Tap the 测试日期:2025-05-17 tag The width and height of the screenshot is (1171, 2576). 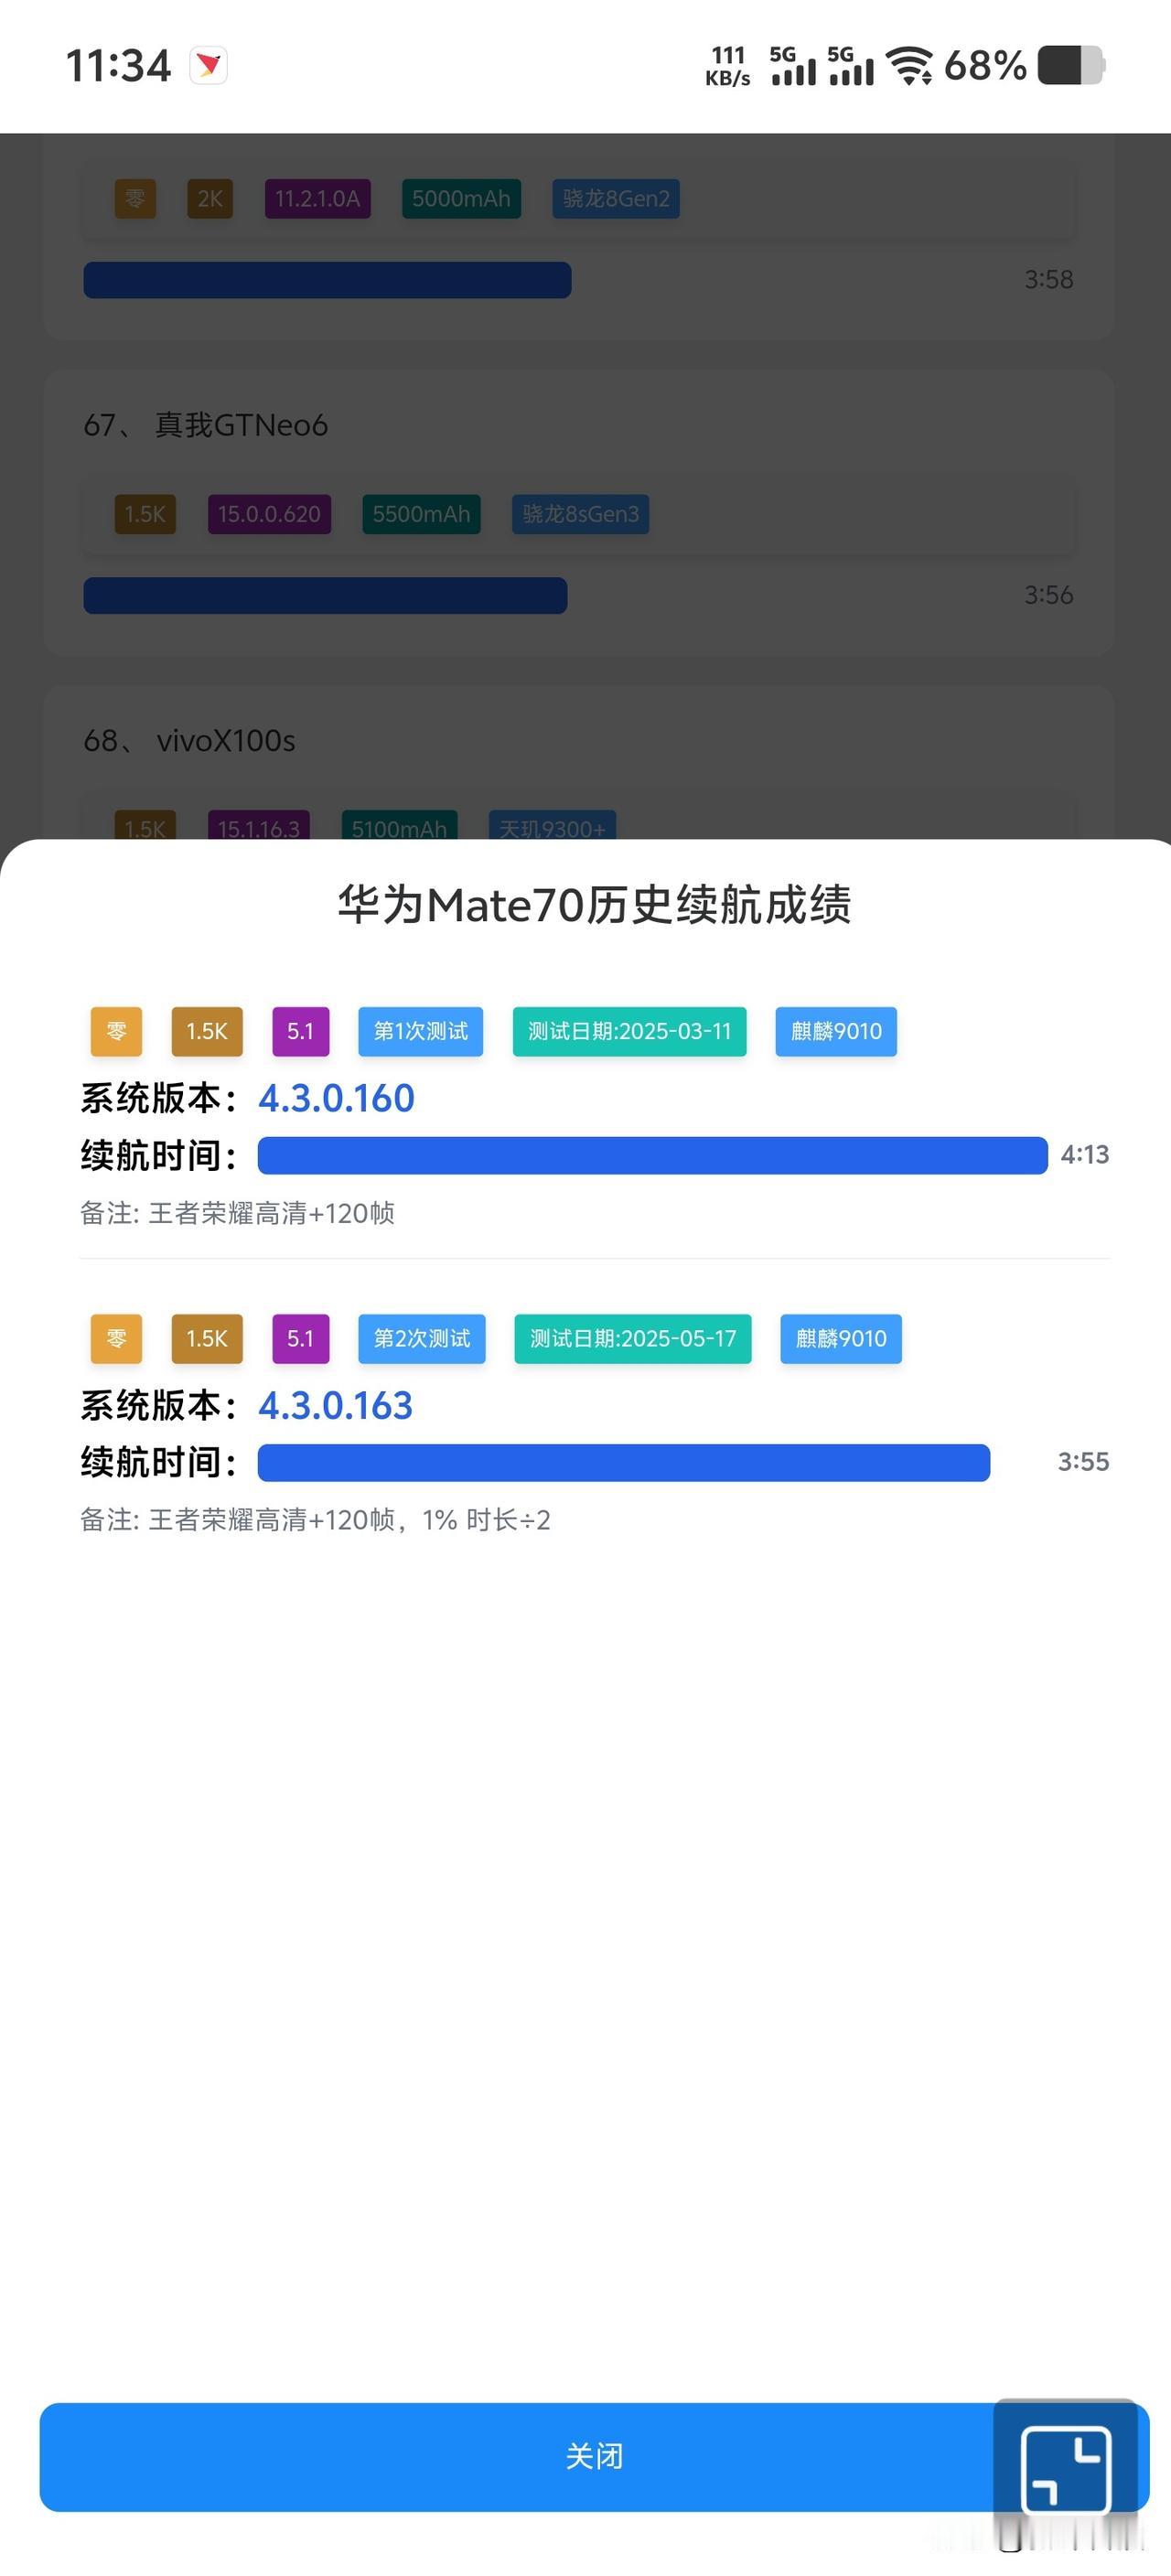click(633, 1338)
